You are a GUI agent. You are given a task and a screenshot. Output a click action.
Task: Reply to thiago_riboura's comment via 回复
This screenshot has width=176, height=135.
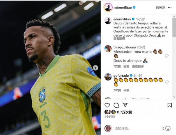[x=126, y=66]
